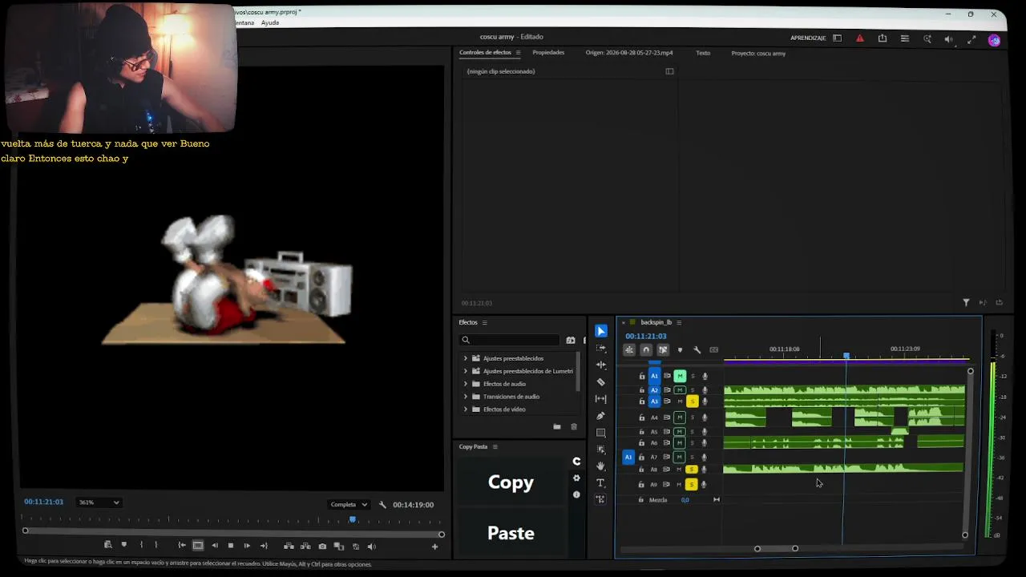Toggle snapping magnet in the timeline

point(646,350)
